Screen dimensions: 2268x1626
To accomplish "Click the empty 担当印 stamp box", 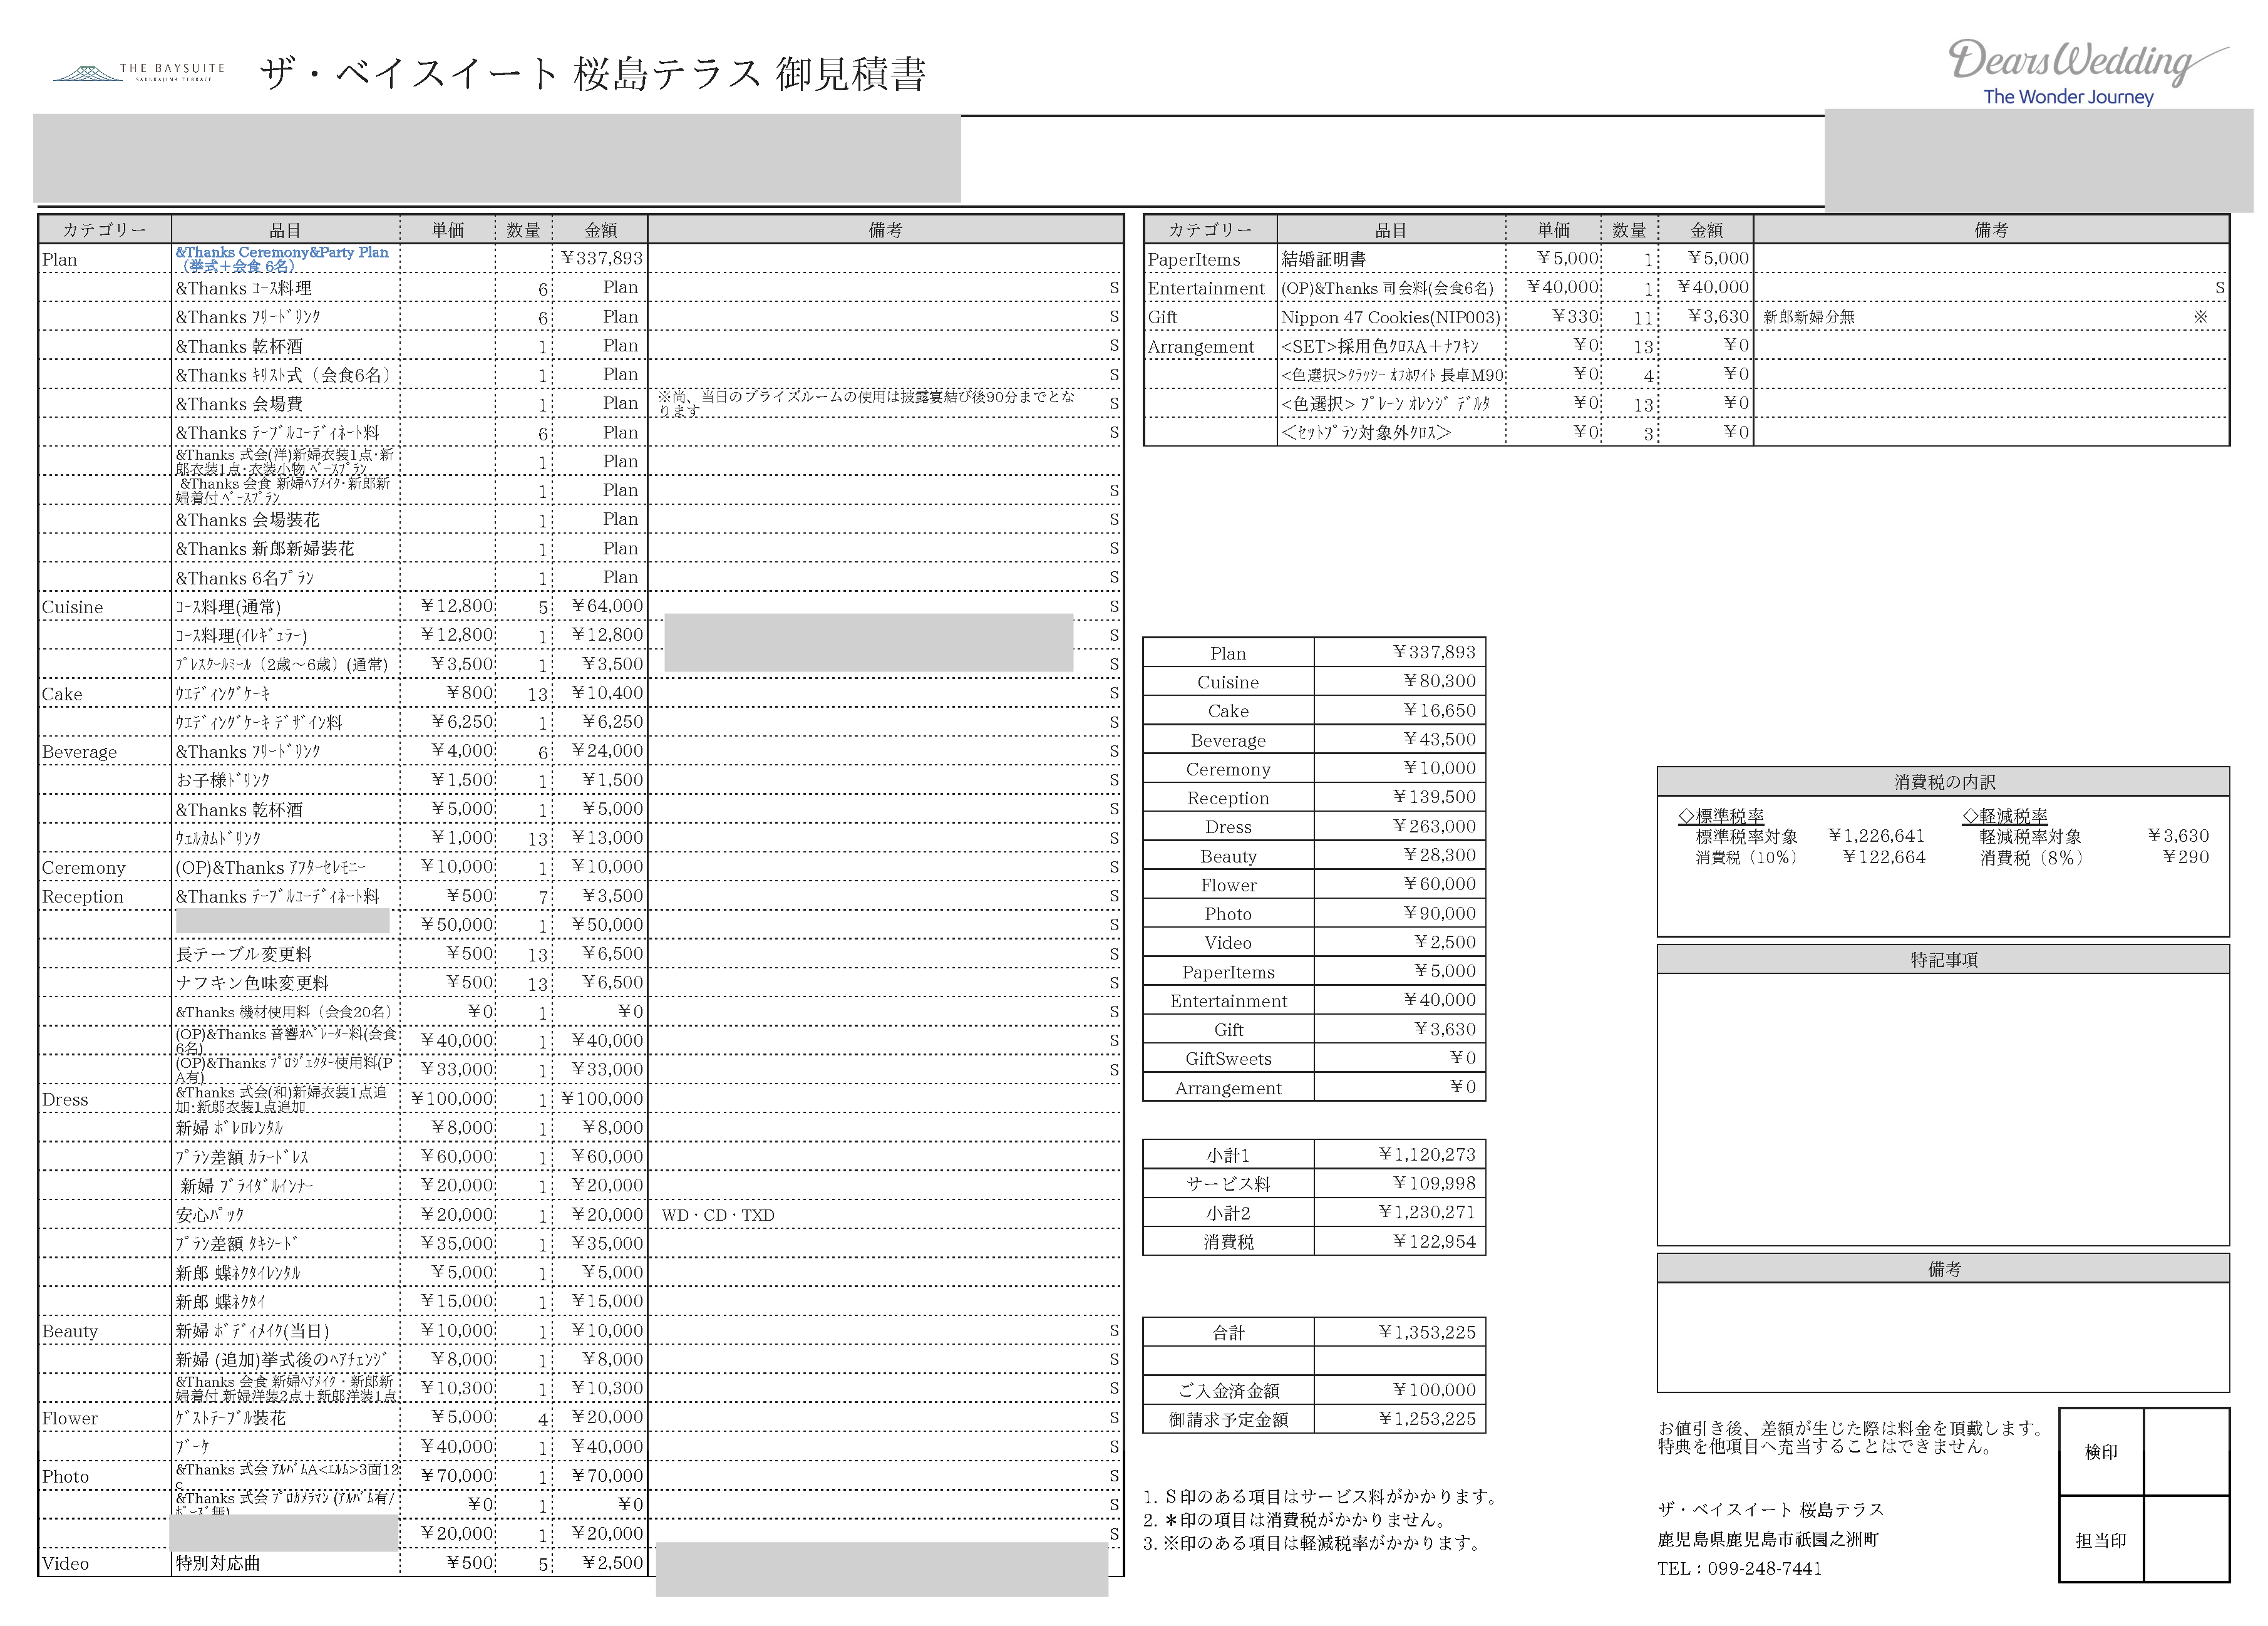I will 2186,1539.
